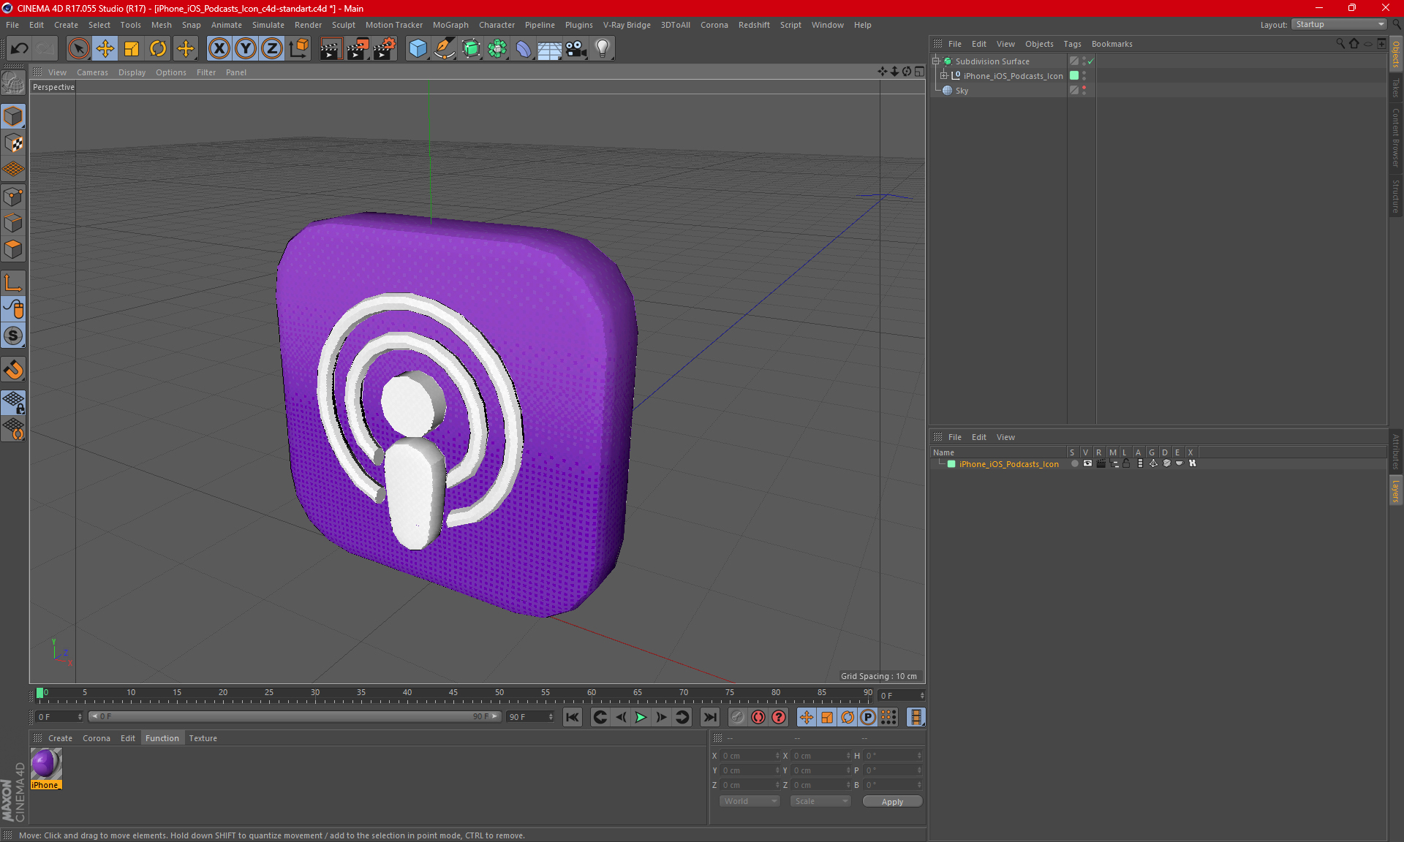1404x842 pixels.
Task: Toggle X axis lock
Action: [219, 49]
